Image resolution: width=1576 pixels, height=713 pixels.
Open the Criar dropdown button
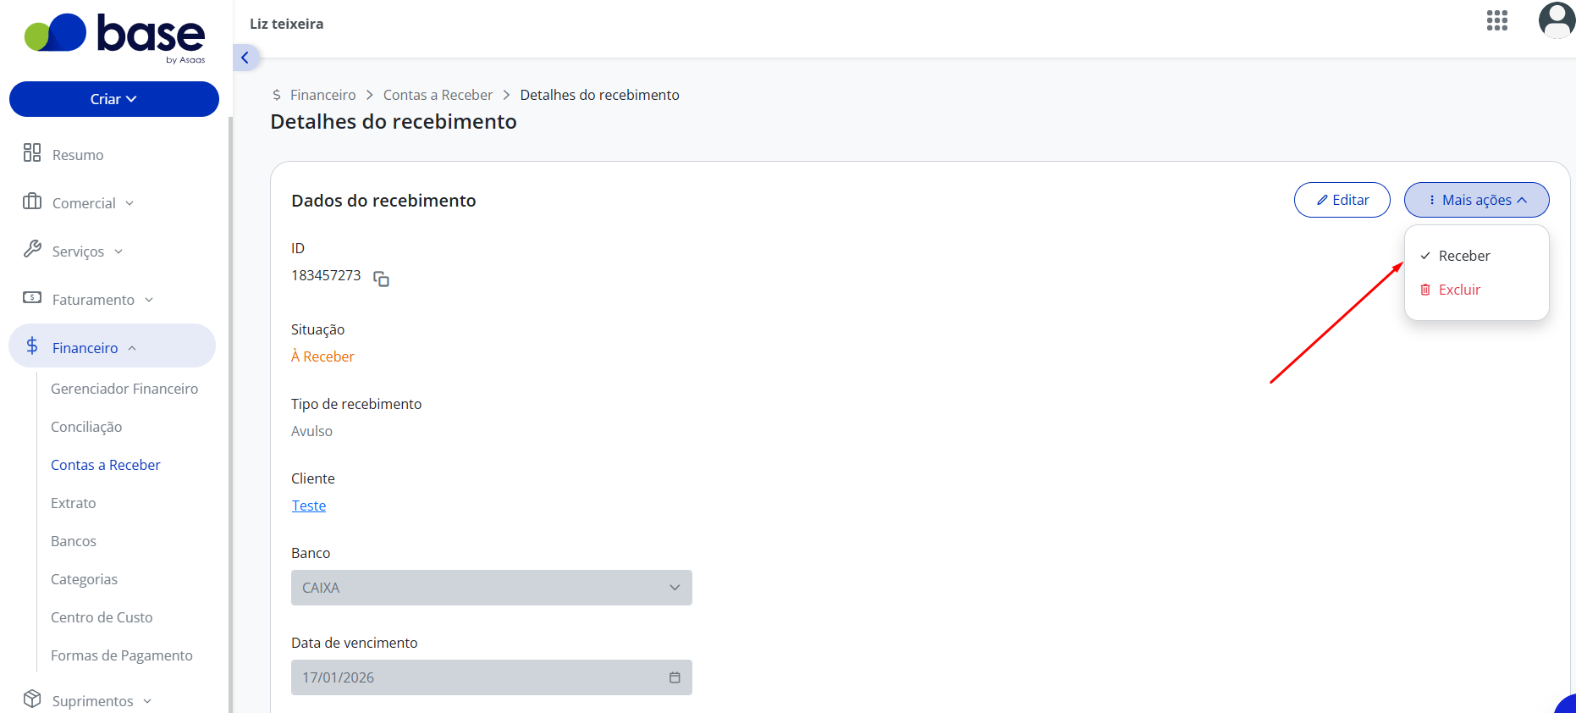(114, 99)
